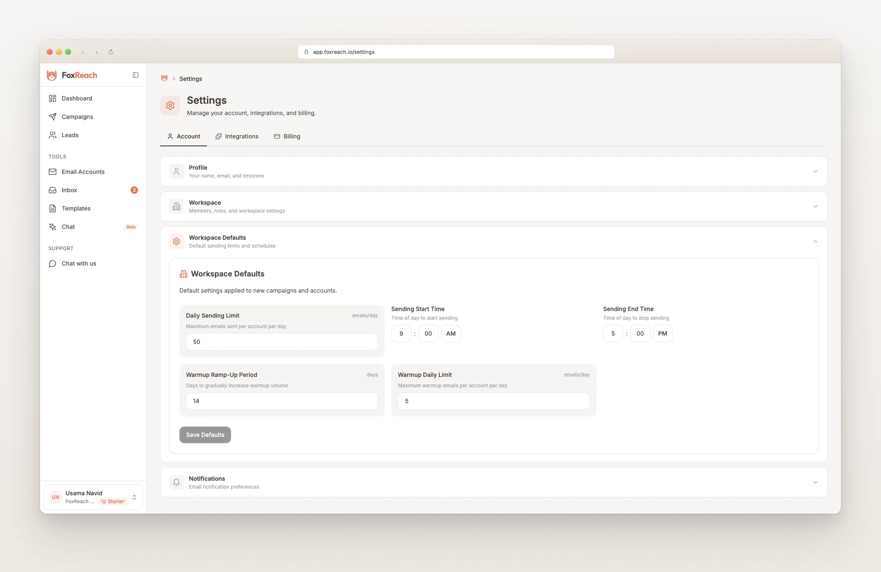Click Daily Sending Limit input field
The width and height of the screenshot is (881, 572).
tap(282, 342)
